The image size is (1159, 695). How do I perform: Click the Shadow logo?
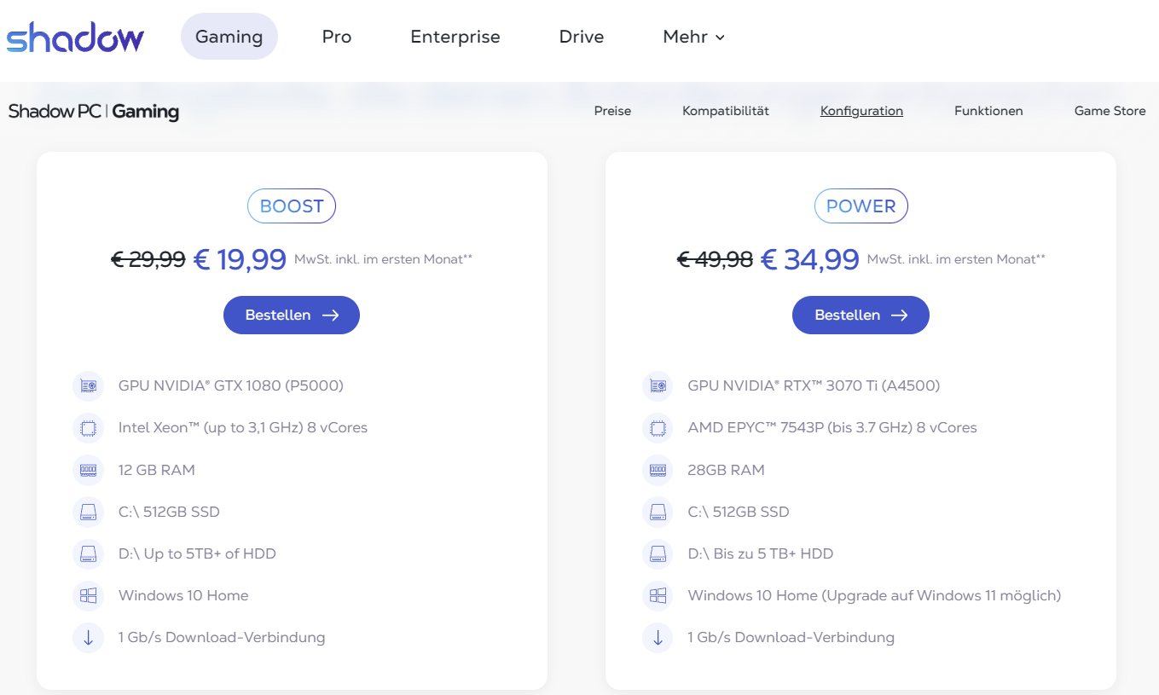coord(75,37)
